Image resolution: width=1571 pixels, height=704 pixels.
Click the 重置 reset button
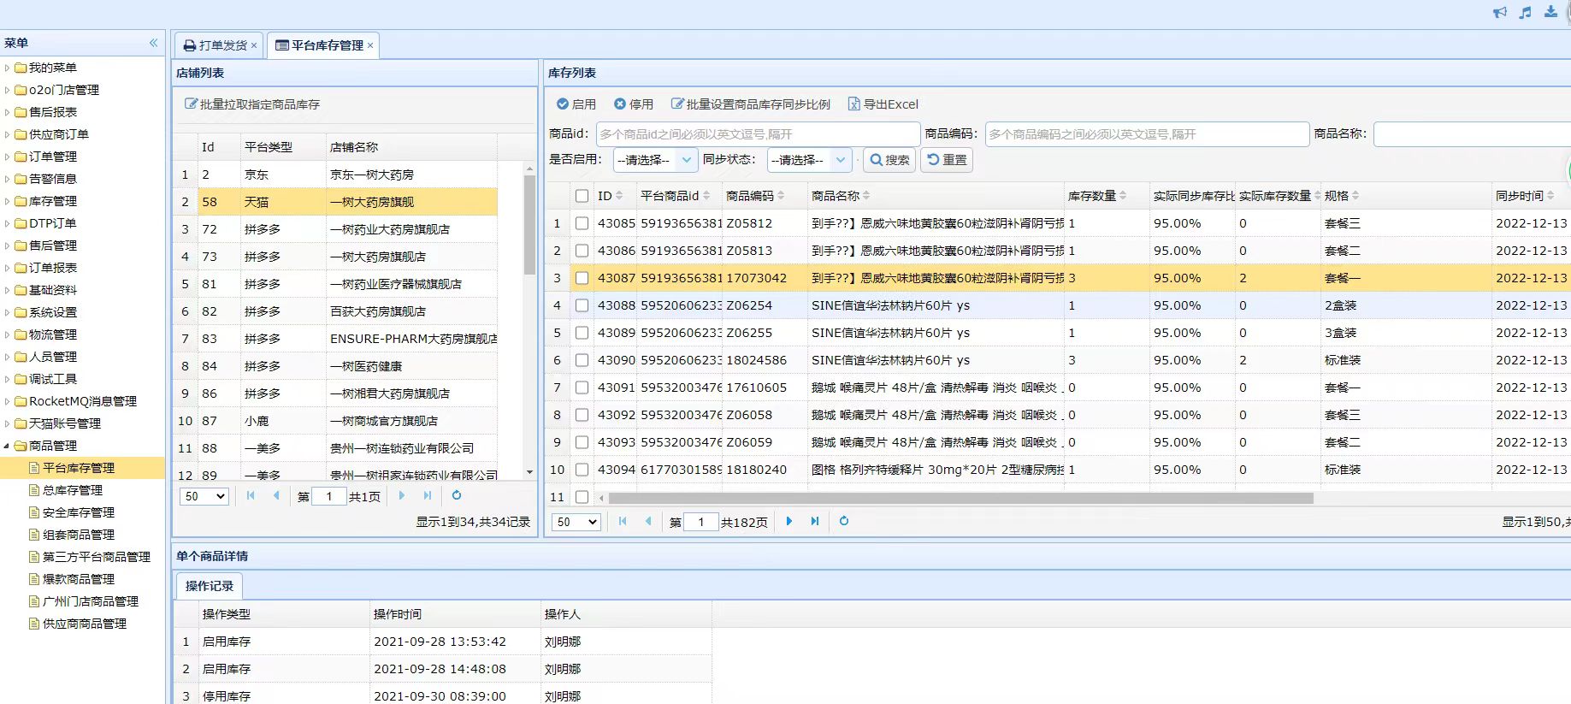(x=947, y=160)
